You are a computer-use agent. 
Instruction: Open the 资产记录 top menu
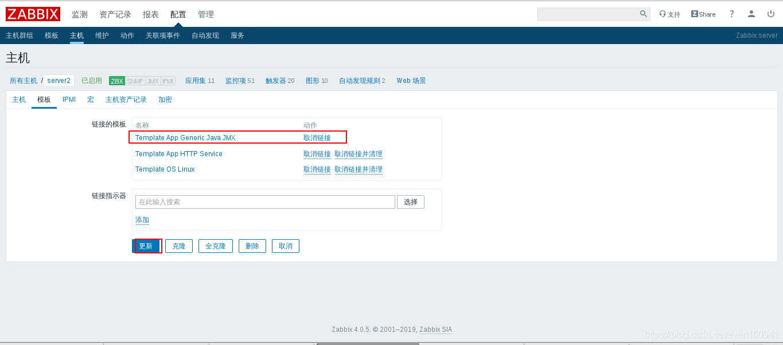pyautogui.click(x=115, y=14)
